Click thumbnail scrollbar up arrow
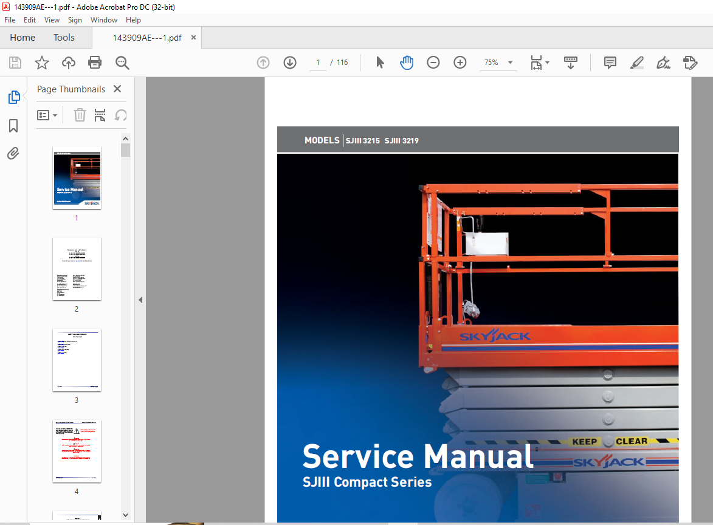The height and width of the screenshot is (525, 713). click(125, 139)
